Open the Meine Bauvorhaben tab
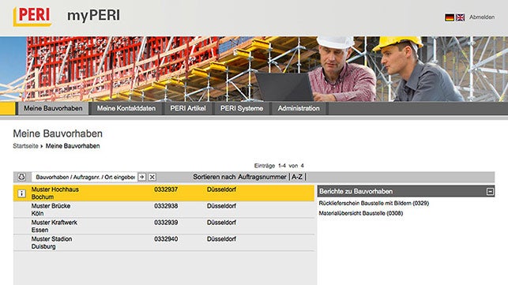 tap(53, 108)
